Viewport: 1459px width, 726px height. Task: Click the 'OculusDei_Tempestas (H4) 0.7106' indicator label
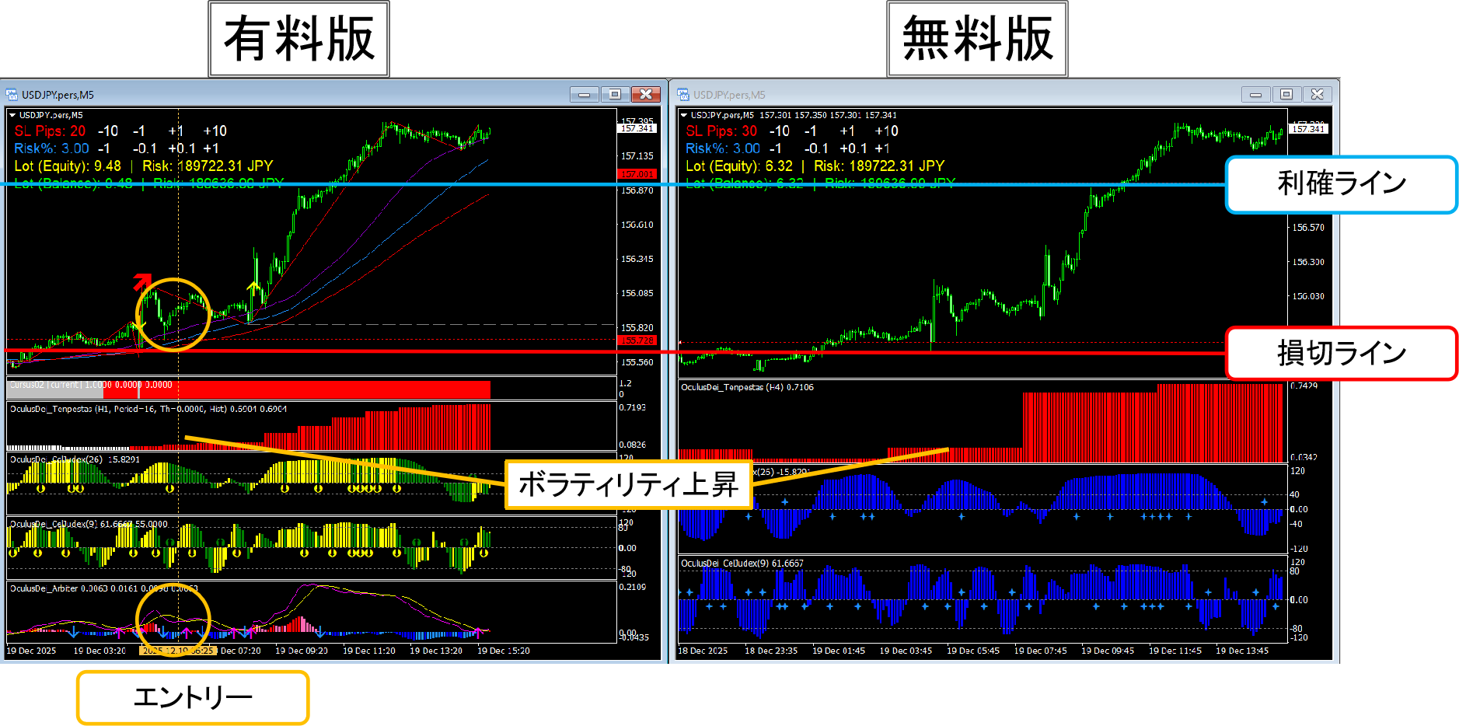point(747,387)
